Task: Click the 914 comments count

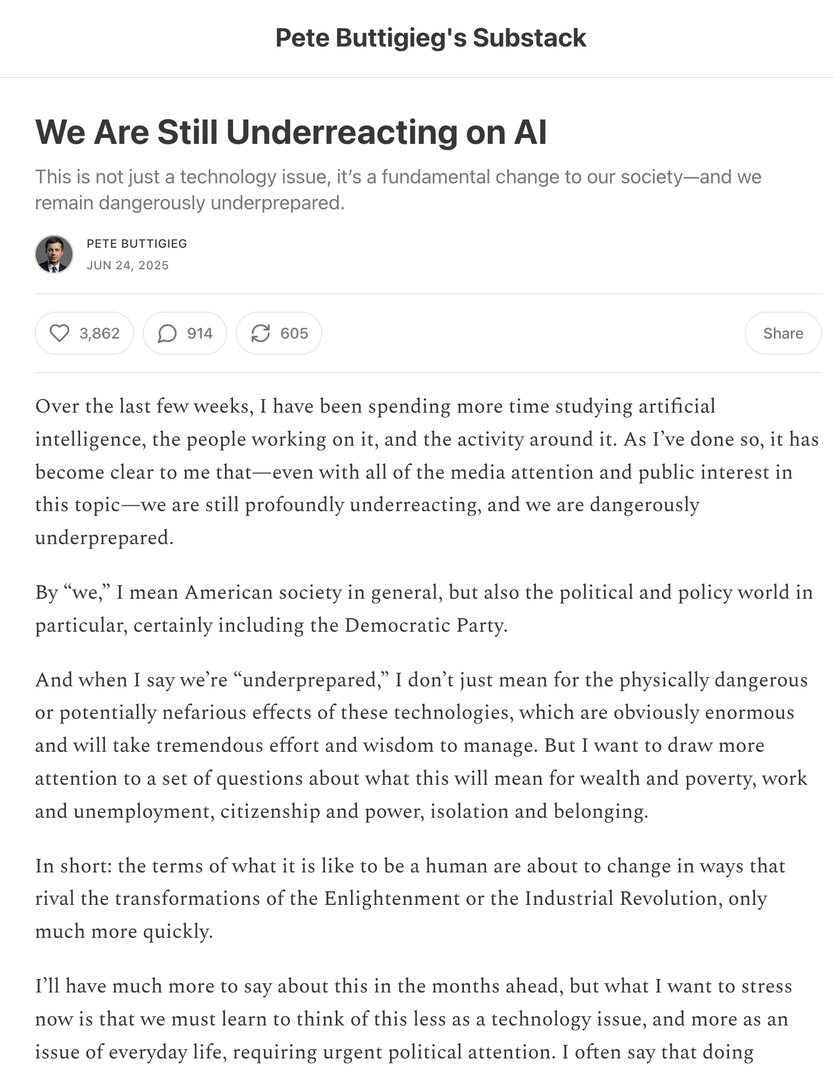Action: [200, 333]
